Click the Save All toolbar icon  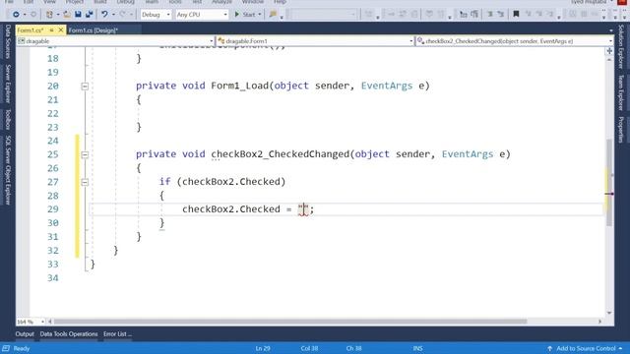coord(89,15)
